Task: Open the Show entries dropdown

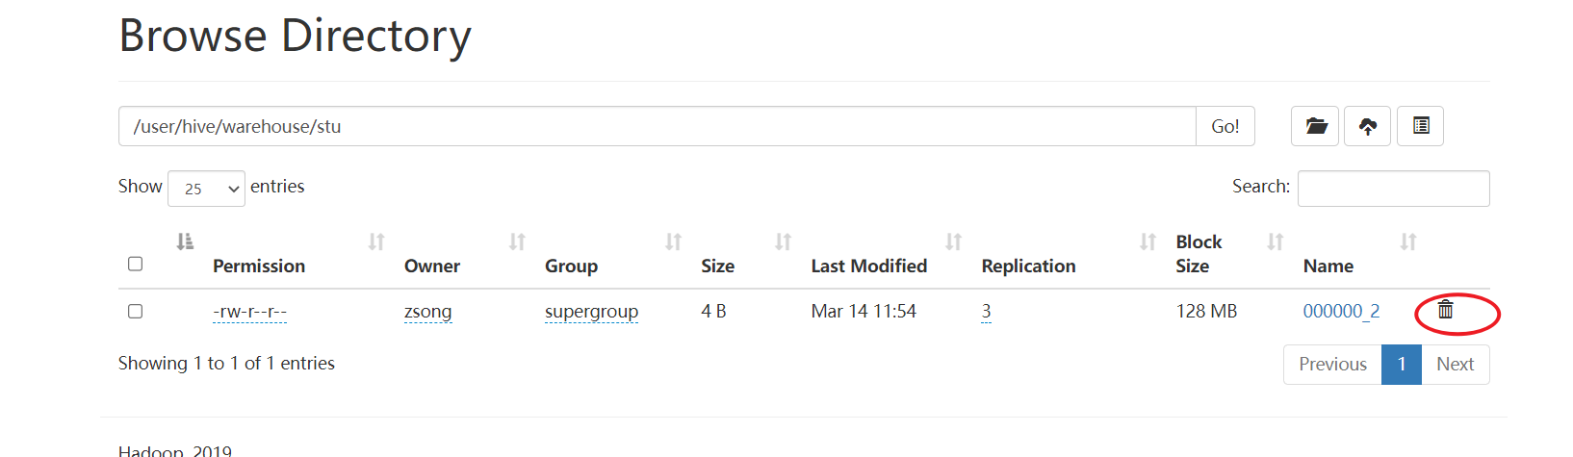Action: [x=206, y=189]
